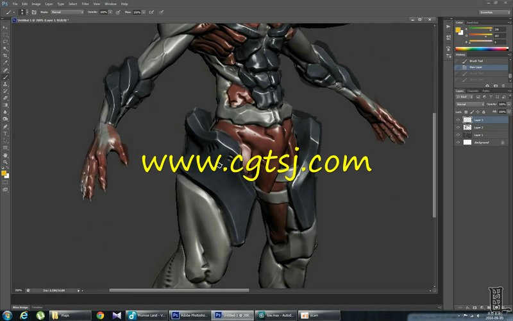Select the Clone Stamp tool
The width and height of the screenshot is (513, 321).
5,84
